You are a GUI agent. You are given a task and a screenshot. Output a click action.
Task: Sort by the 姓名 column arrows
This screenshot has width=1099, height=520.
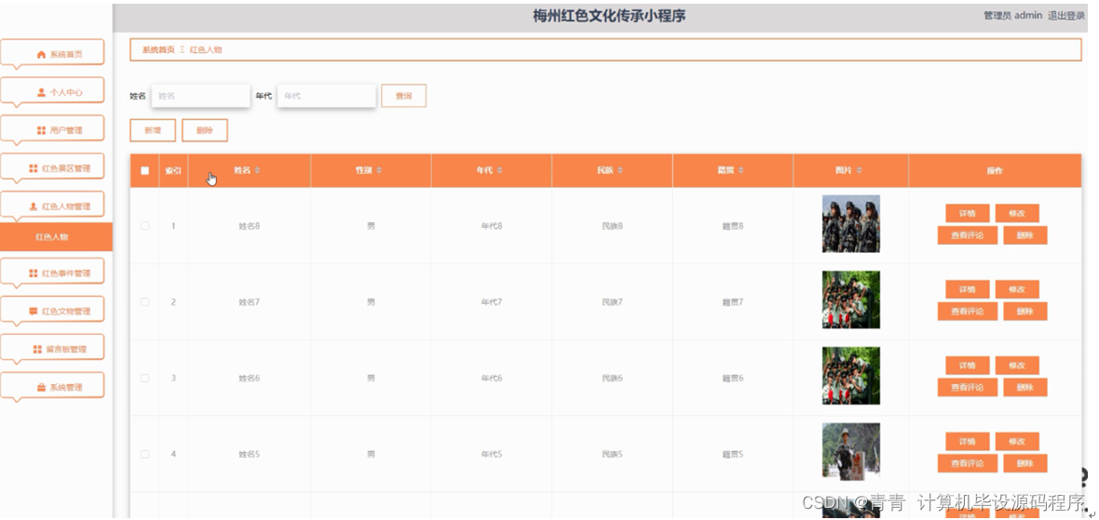tap(257, 171)
